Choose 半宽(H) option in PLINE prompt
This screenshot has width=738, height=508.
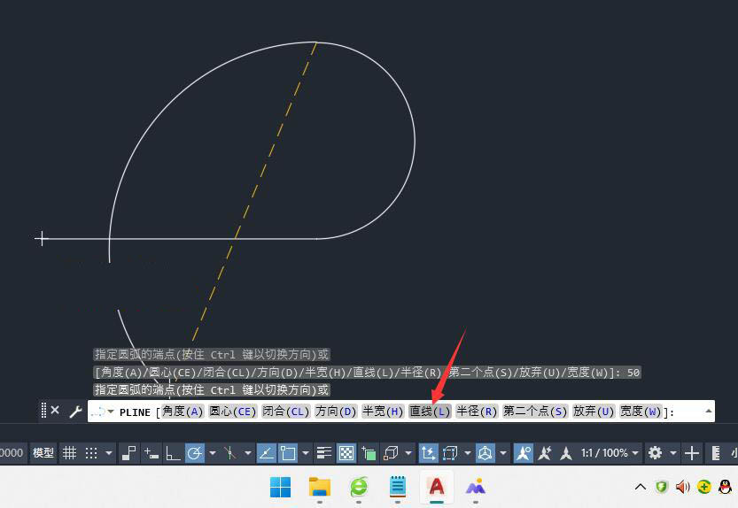coord(383,412)
